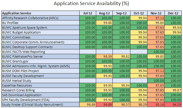Select the Aug-12 column header
This screenshot has height=108, width=183.
(x=104, y=13)
